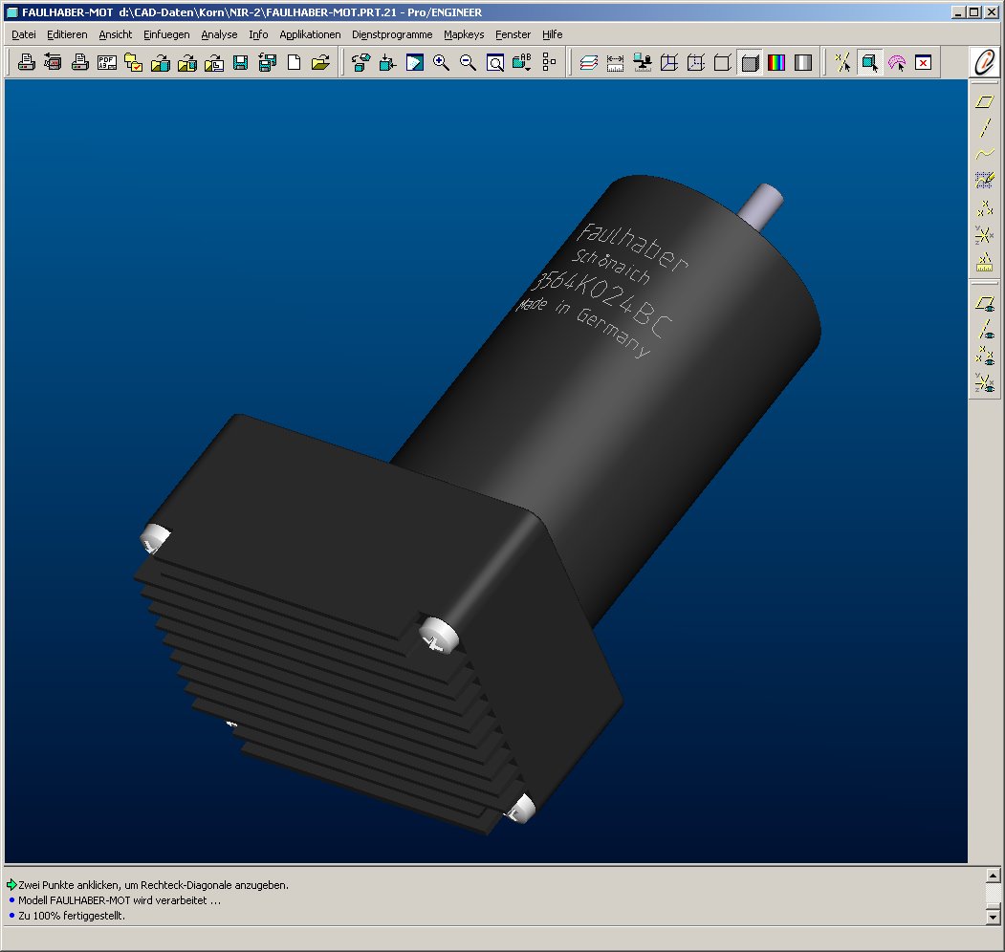The width and height of the screenshot is (1005, 952).
Task: Click the reorient cube with arrows icon
Action: (388, 62)
